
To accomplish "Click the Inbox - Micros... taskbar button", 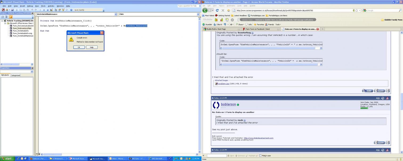I will point(117,159).
